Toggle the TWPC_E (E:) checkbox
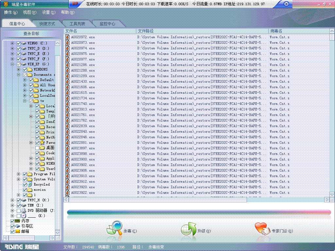This screenshot has height=251, width=335. pos(19,54)
